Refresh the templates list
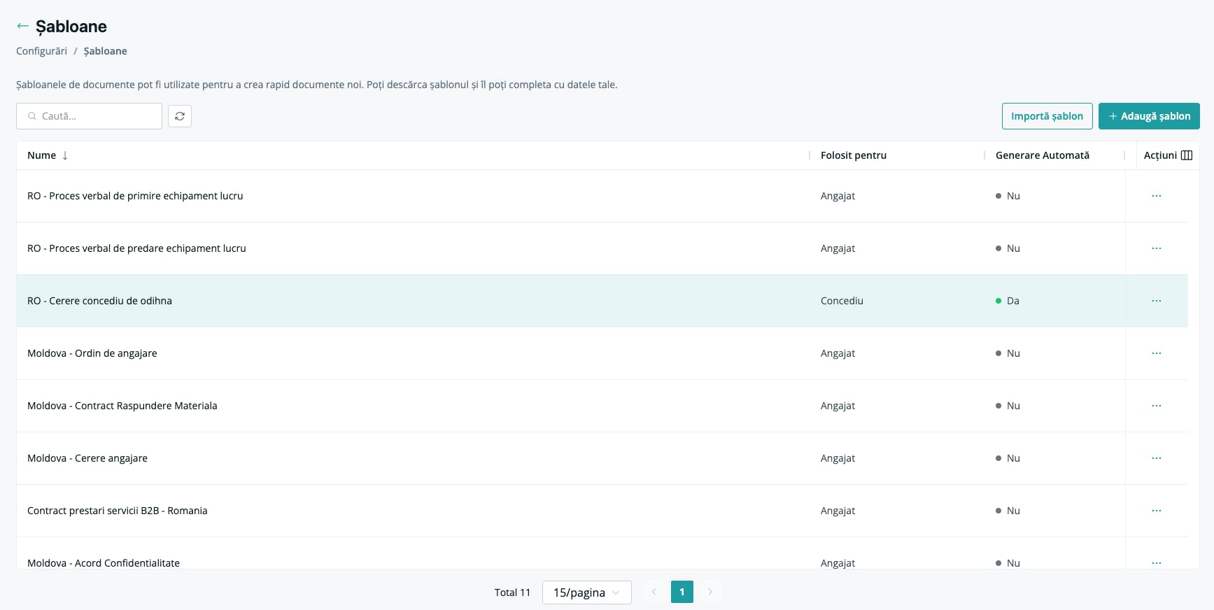The width and height of the screenshot is (1214, 610). point(180,116)
